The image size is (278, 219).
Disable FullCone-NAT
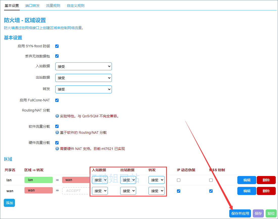(x=57, y=100)
